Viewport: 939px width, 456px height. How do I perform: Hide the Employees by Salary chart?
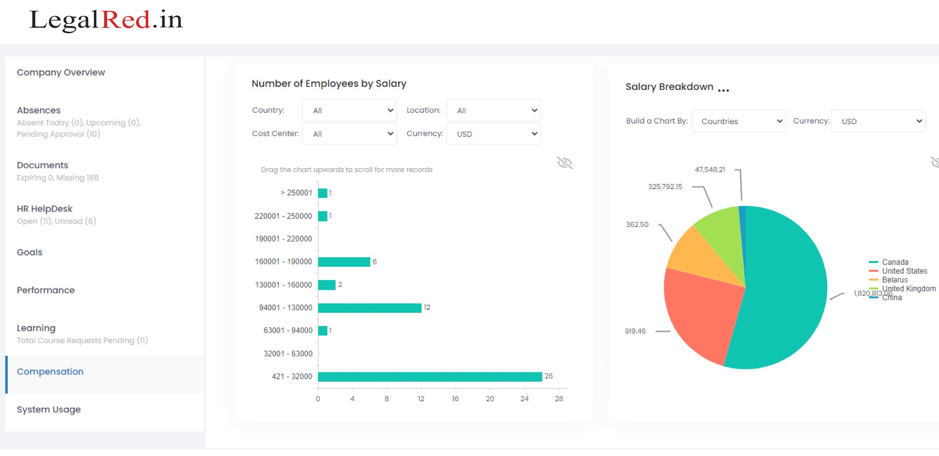564,163
